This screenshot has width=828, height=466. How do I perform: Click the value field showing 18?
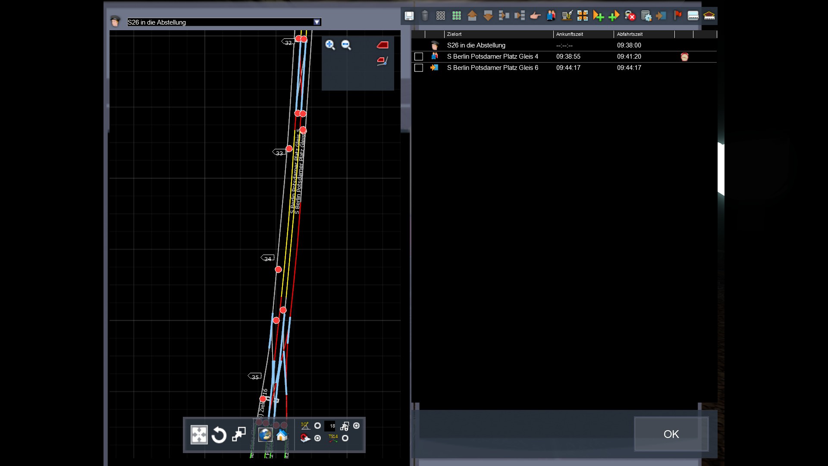click(330, 426)
